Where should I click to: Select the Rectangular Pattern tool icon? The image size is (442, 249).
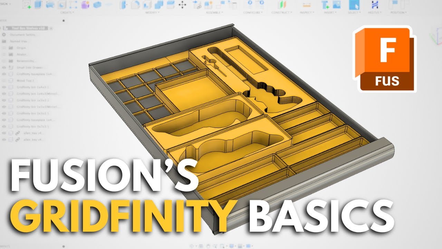click(73, 4)
